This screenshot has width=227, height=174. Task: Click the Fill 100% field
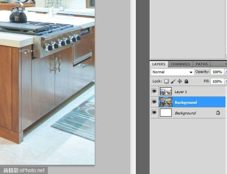pos(217,81)
